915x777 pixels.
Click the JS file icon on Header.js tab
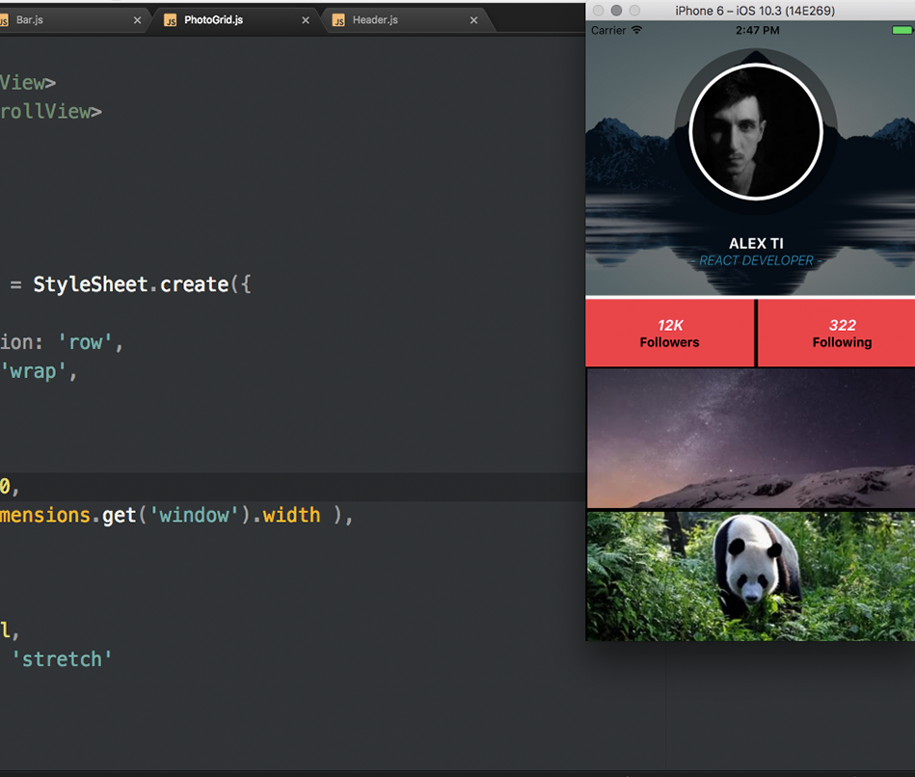pos(338,20)
